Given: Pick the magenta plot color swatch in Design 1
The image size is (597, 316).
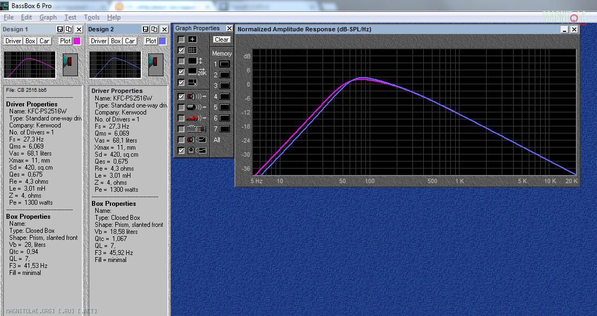Looking at the screenshot, I should (x=77, y=41).
